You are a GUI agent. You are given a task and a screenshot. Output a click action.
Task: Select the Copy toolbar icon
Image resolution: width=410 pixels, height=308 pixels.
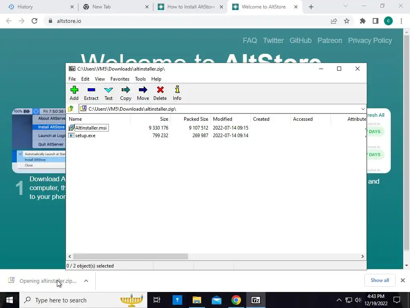coord(126,93)
